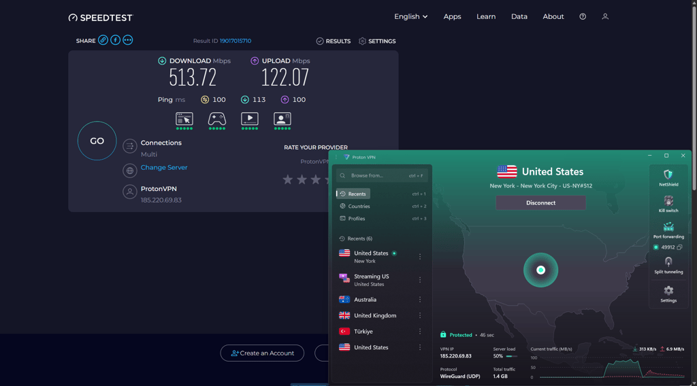Click the ProtonVPN provider person icon
The width and height of the screenshot is (697, 386).
pos(130,192)
